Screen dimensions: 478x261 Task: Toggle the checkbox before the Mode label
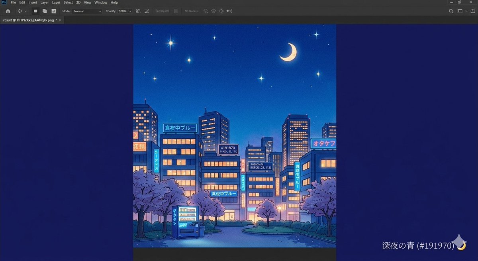pyautogui.click(x=54, y=11)
